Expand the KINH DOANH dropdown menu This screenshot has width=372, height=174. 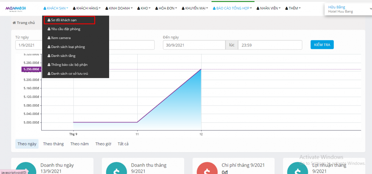click(119, 8)
